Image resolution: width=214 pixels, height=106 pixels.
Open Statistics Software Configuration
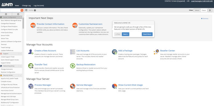[11, 41]
